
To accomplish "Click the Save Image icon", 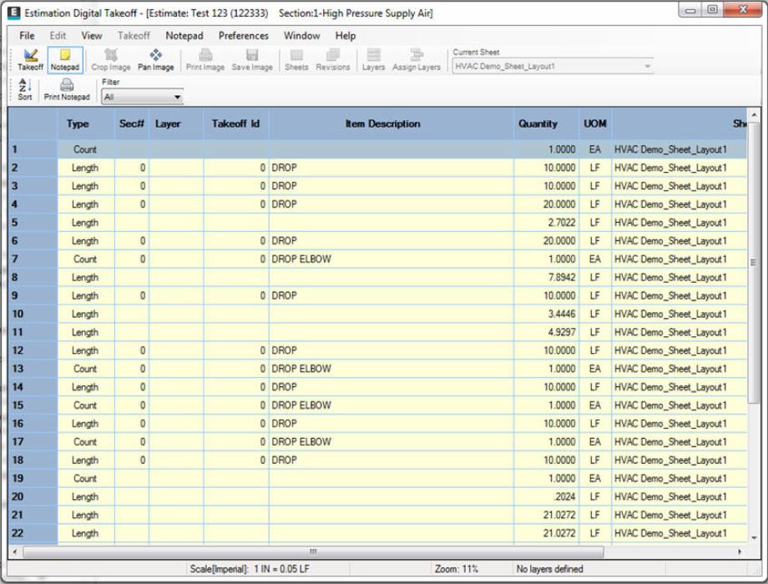I will tap(252, 60).
